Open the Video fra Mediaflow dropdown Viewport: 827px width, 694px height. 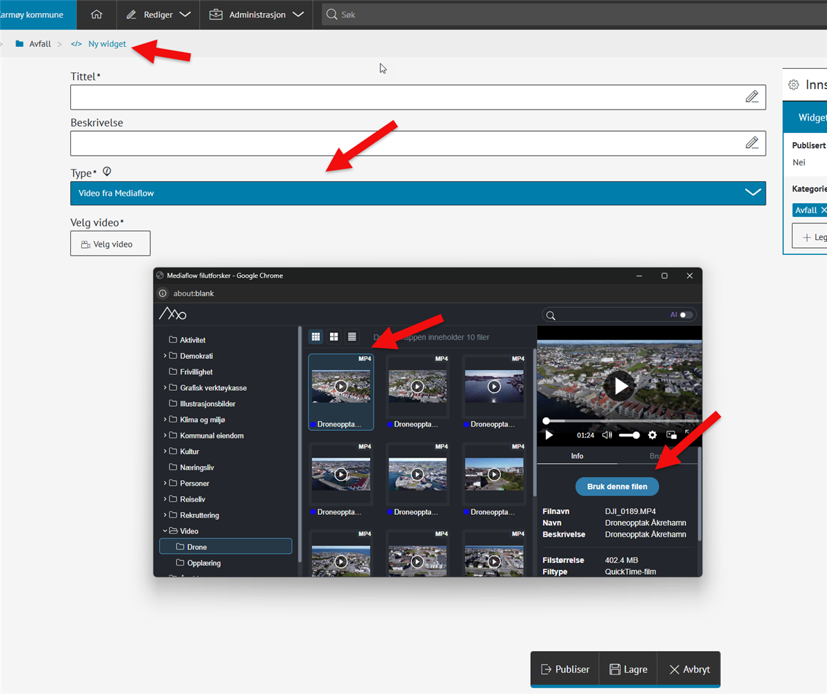(418, 193)
